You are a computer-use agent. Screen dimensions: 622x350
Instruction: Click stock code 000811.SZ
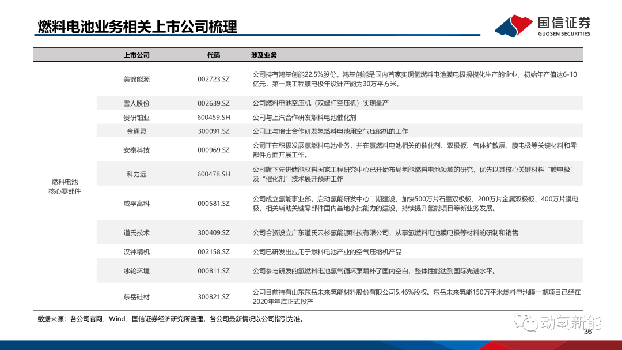(214, 271)
